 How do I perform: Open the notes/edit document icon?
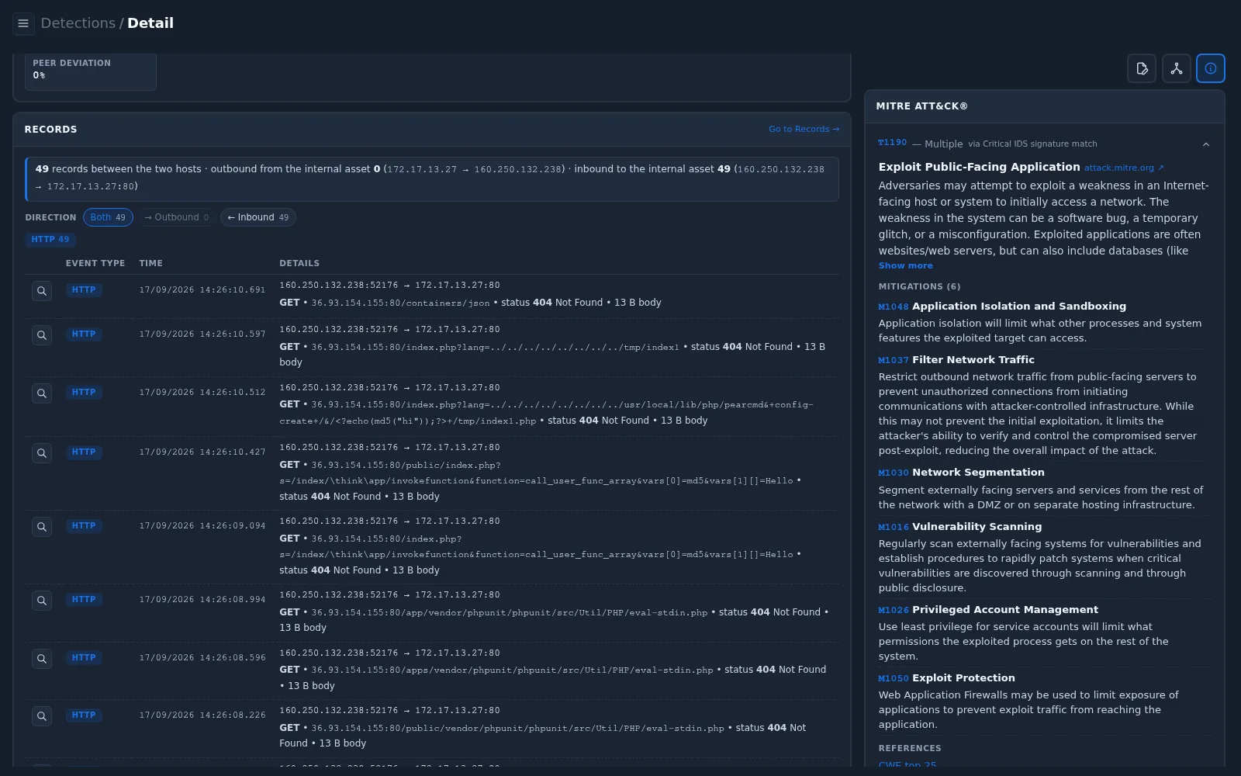coord(1142,68)
